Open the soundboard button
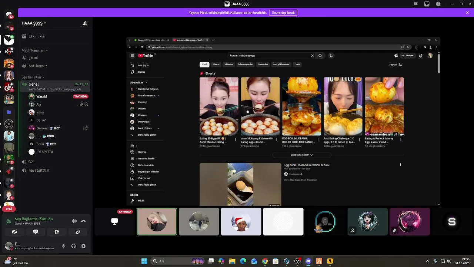The width and height of the screenshot is (474, 267). coord(78,232)
